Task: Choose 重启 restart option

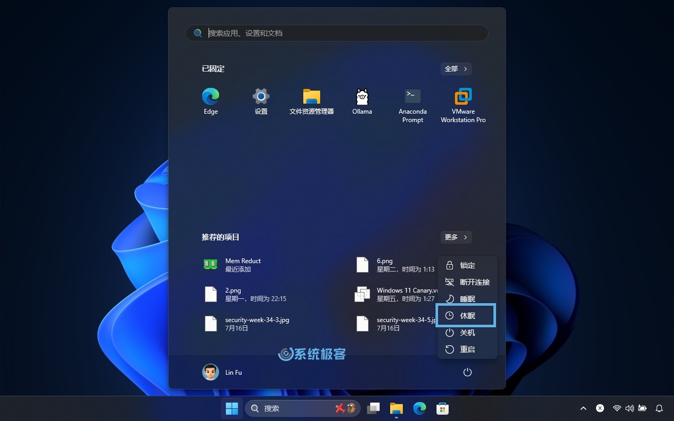Action: (x=468, y=349)
